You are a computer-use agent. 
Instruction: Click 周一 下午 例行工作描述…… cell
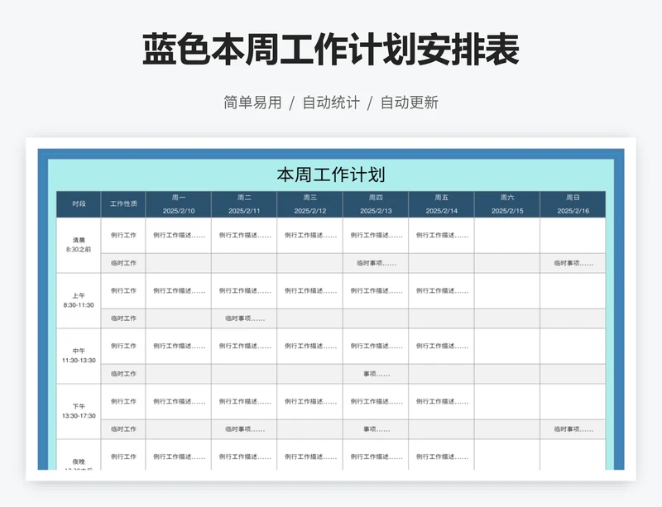click(x=179, y=401)
